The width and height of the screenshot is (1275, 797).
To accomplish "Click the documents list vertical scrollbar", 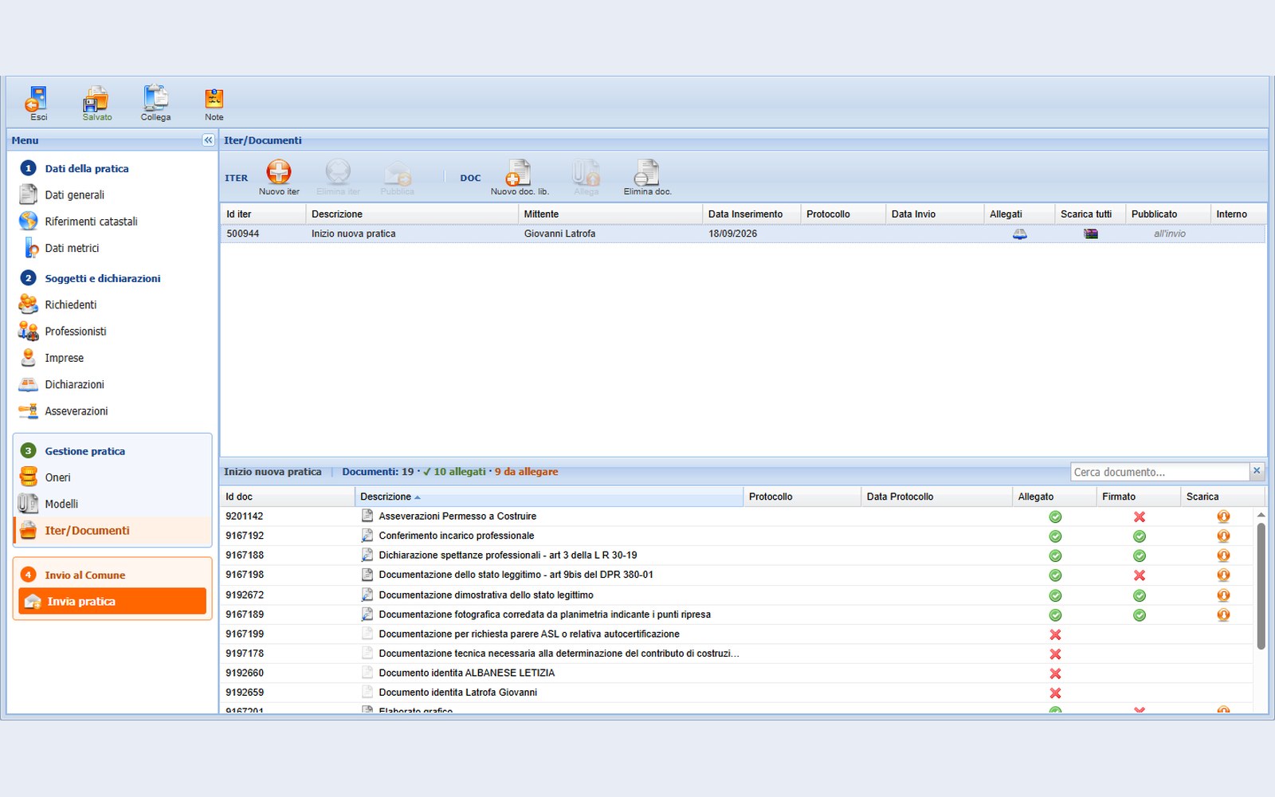I will tap(1261, 586).
